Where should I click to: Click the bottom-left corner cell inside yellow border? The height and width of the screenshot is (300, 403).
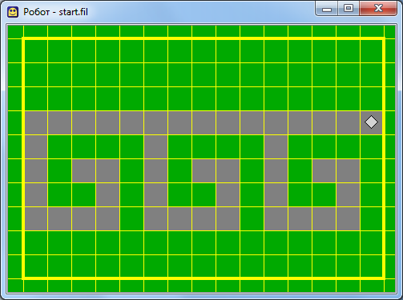(36, 266)
